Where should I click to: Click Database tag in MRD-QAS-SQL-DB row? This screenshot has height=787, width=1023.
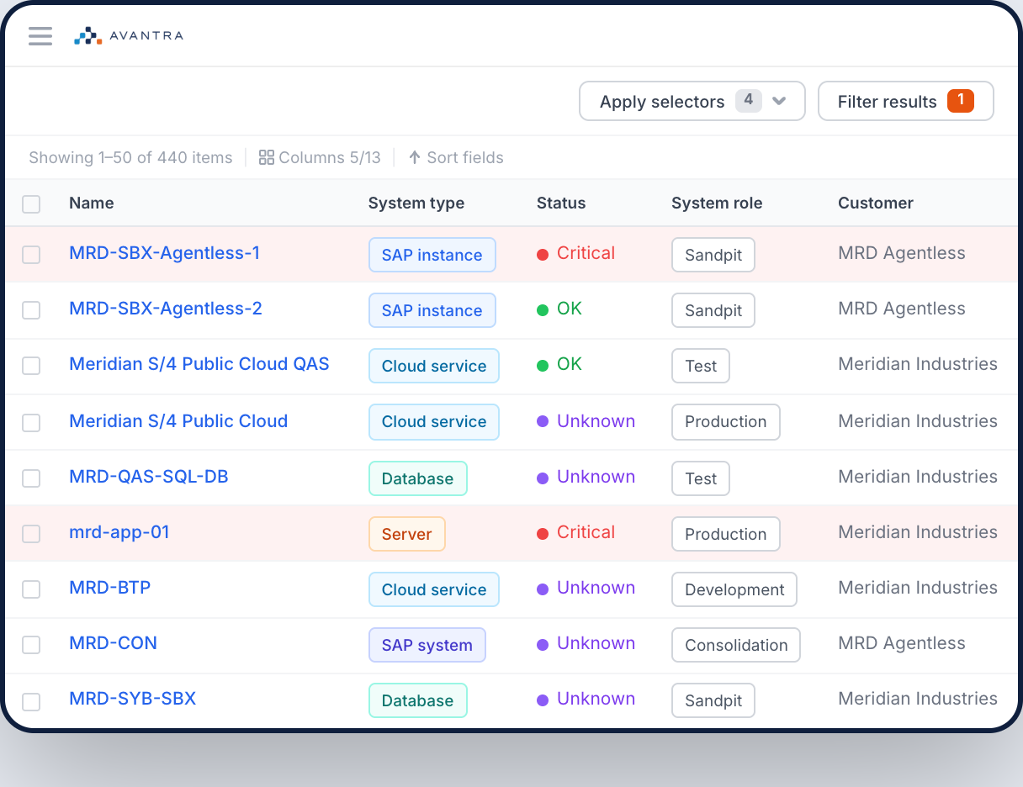[x=418, y=478]
